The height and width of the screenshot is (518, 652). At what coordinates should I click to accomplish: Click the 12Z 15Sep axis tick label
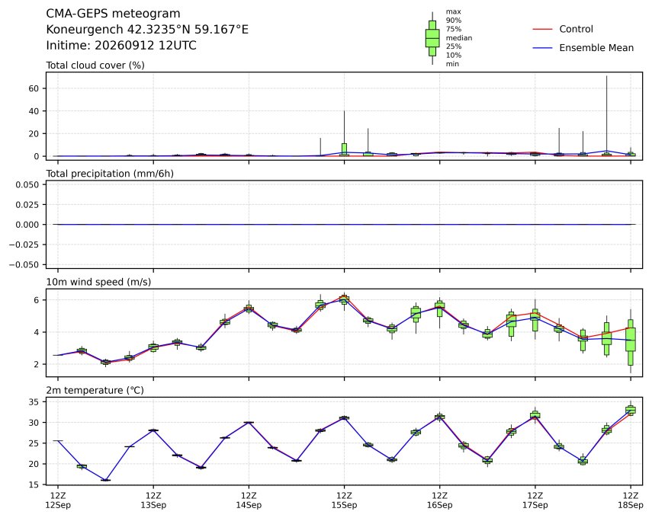[x=344, y=500]
